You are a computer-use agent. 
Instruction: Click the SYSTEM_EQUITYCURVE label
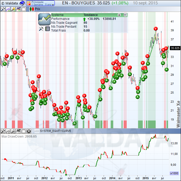pos(56,131)
